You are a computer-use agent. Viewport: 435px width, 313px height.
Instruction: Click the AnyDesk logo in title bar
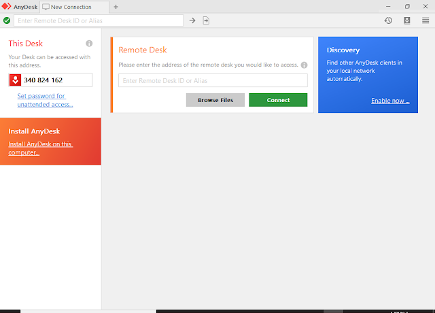coord(6,6)
